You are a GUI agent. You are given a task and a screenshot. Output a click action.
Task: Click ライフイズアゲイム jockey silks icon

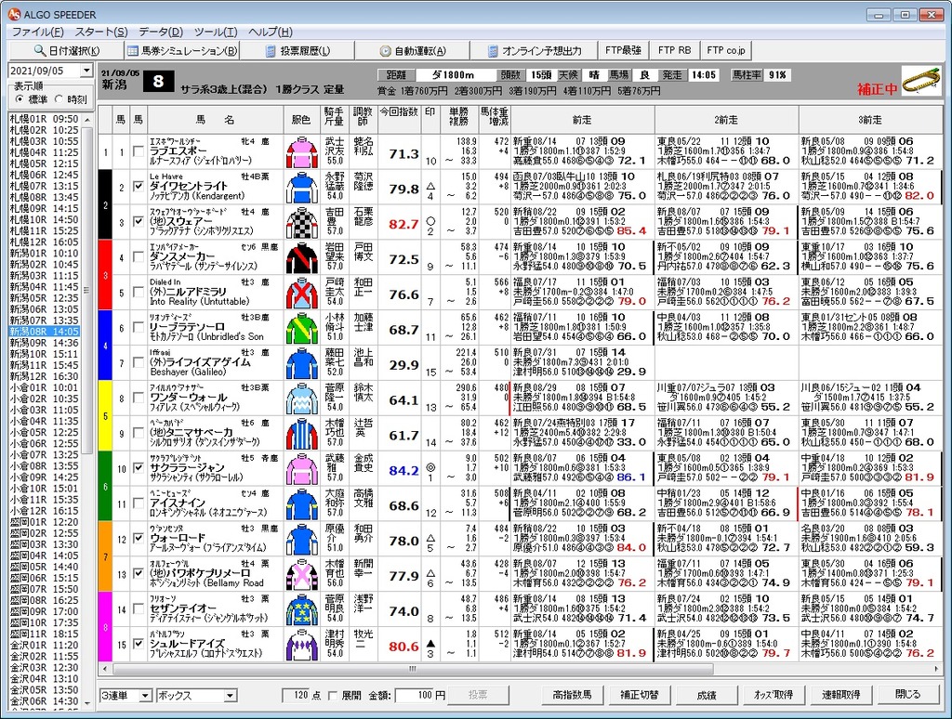click(x=302, y=365)
